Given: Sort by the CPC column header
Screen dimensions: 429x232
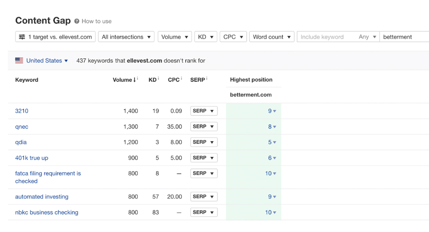Looking at the screenshot, I should [174, 80].
